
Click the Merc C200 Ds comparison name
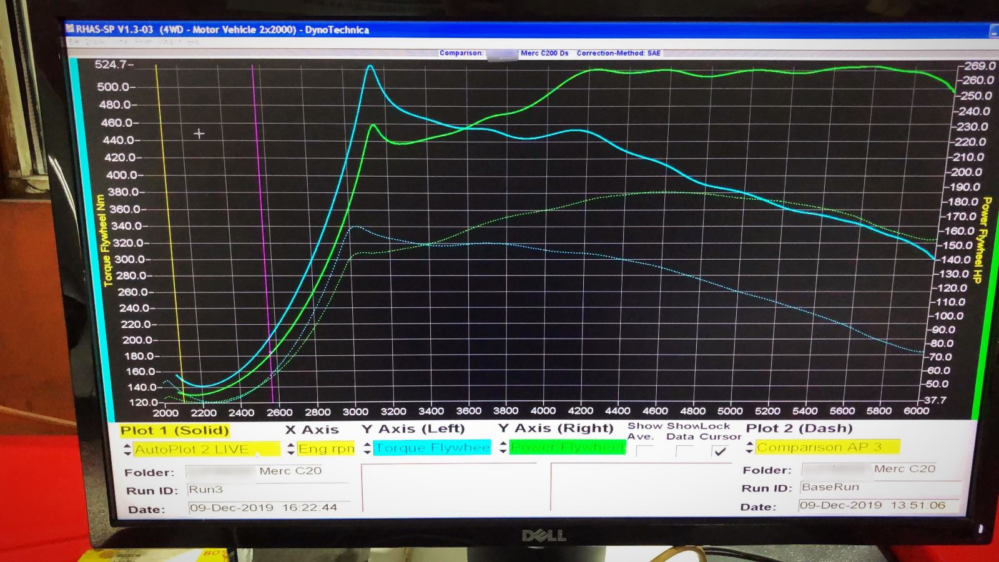[x=544, y=53]
